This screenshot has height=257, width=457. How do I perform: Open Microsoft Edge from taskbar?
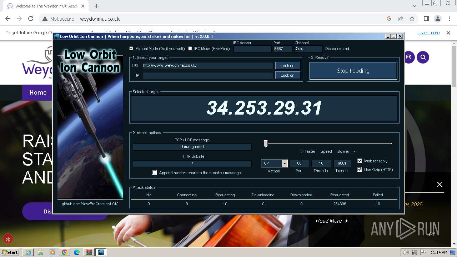pyautogui.click(x=77, y=252)
